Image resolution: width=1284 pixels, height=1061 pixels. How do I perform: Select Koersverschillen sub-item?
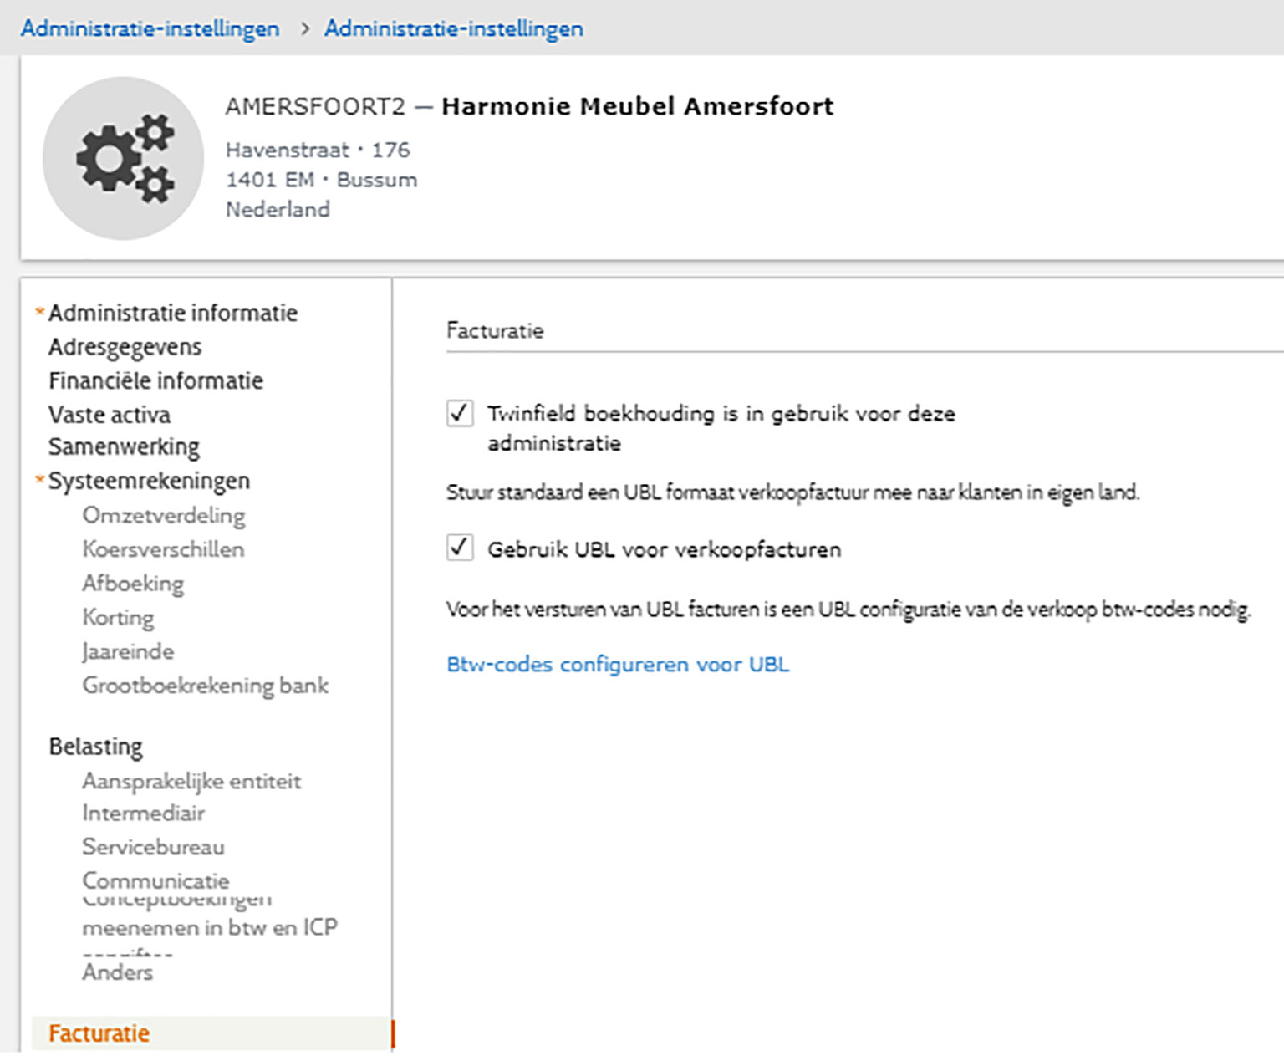tap(164, 549)
